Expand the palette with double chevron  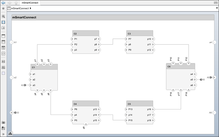(4, 134)
